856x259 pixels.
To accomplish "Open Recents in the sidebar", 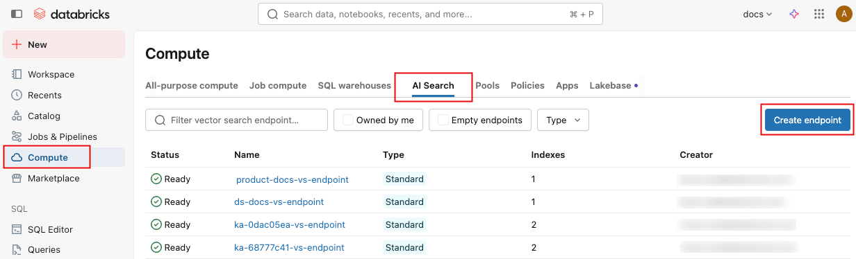I will click(x=64, y=95).
